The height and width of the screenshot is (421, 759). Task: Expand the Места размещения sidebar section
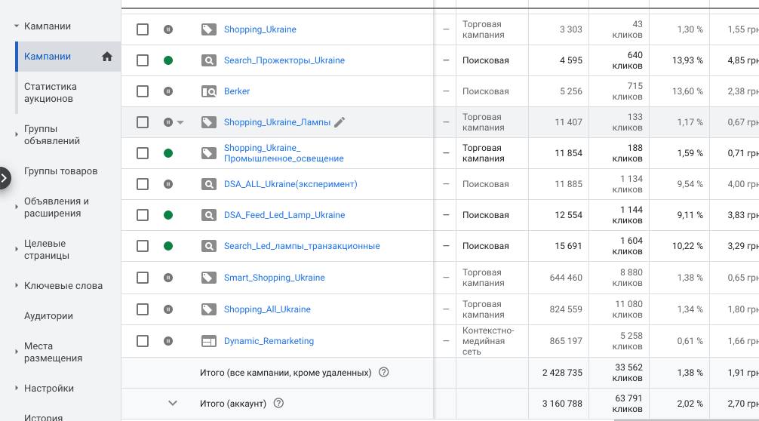[x=17, y=352]
